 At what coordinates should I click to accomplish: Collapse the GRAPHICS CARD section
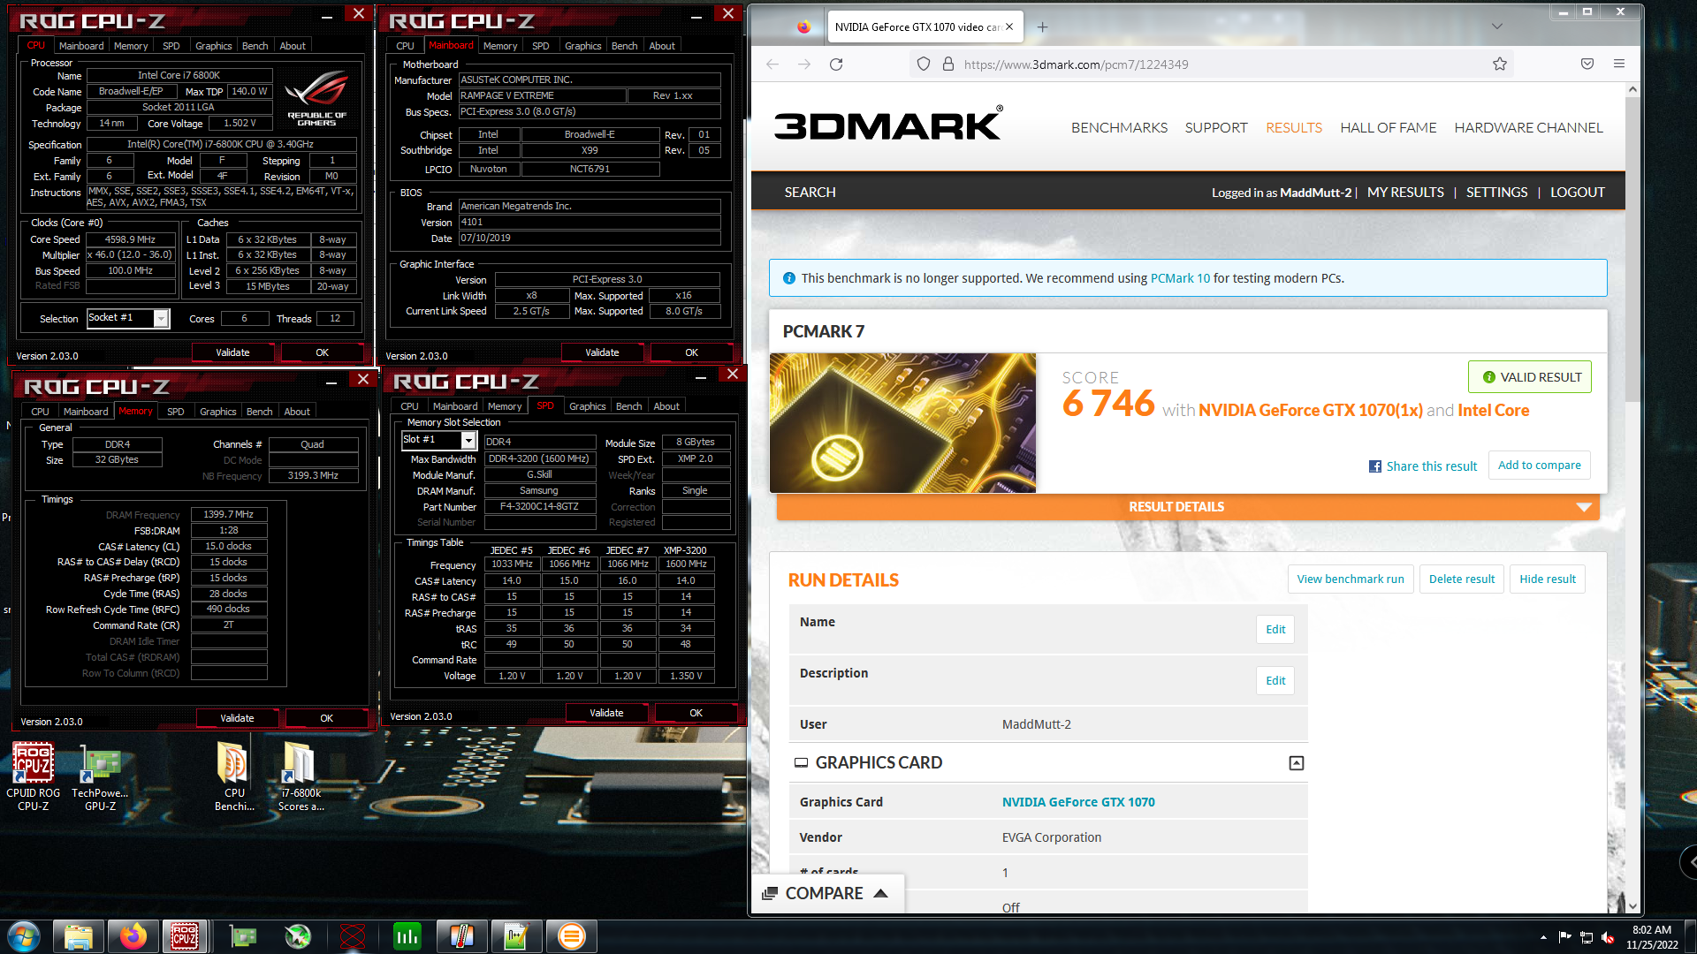(x=1296, y=763)
